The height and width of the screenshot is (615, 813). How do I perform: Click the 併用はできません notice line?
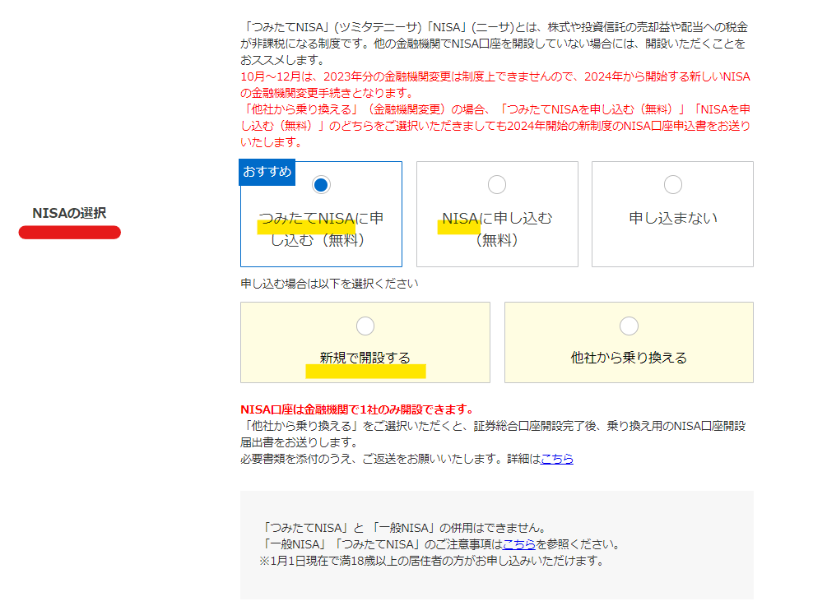pyautogui.click(x=404, y=528)
